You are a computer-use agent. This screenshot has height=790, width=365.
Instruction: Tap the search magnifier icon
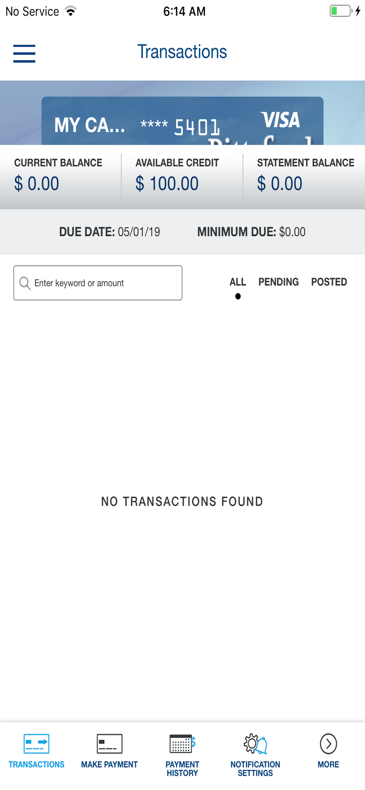(25, 283)
